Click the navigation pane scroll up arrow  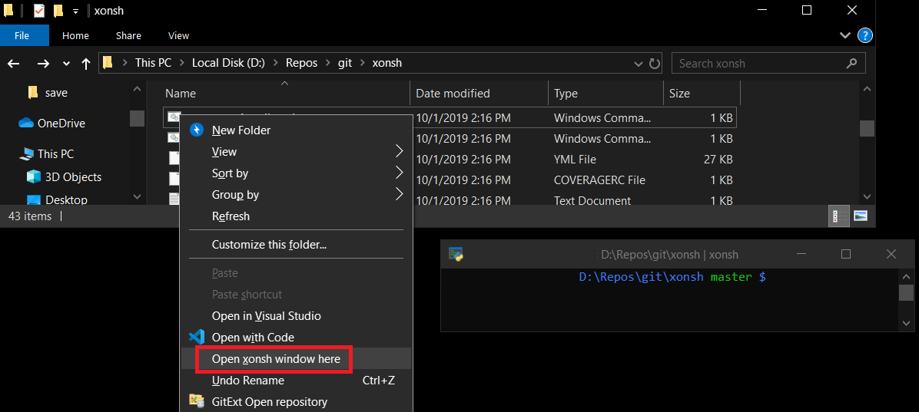click(x=137, y=89)
